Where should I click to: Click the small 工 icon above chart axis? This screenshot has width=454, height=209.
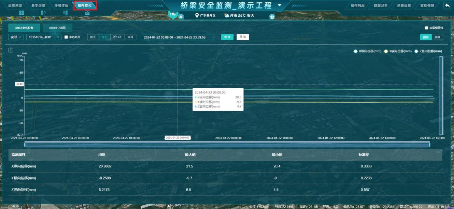click(11, 50)
